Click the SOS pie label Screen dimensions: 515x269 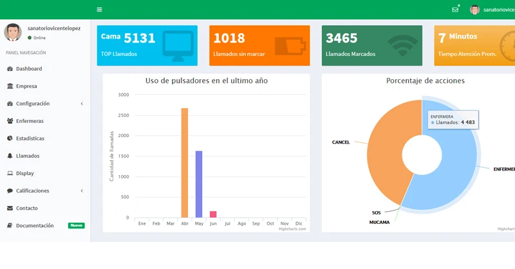click(376, 213)
